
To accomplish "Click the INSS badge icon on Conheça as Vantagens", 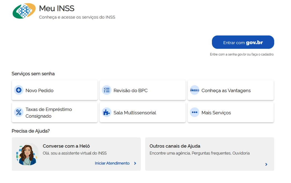I will coord(195,90).
